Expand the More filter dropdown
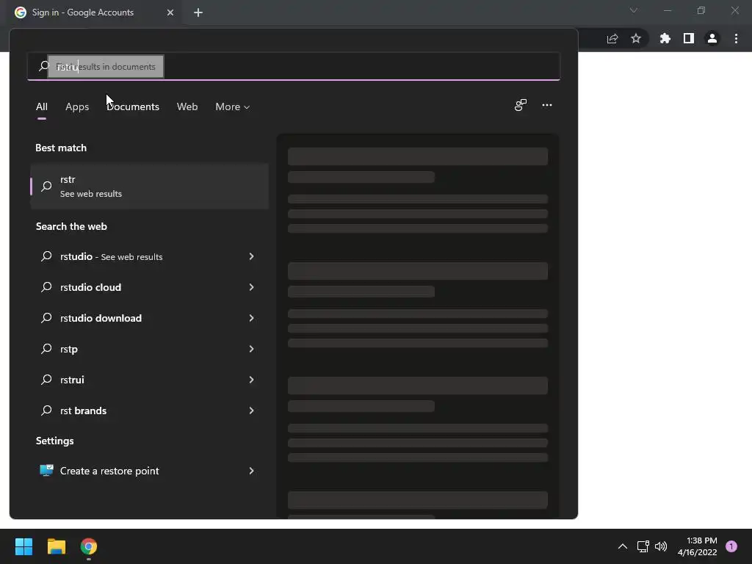 click(233, 106)
